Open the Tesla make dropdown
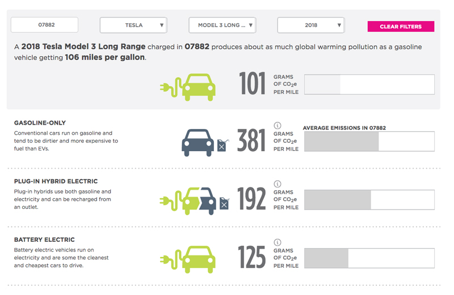 [x=133, y=25]
